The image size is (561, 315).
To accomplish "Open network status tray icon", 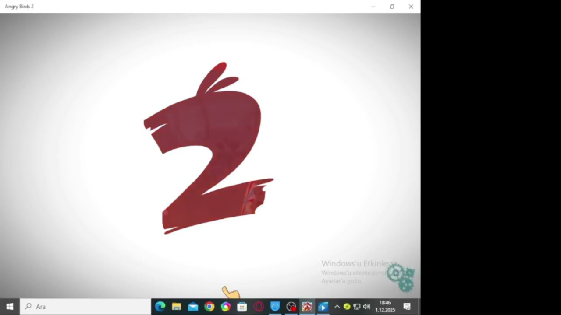I will click(x=357, y=307).
